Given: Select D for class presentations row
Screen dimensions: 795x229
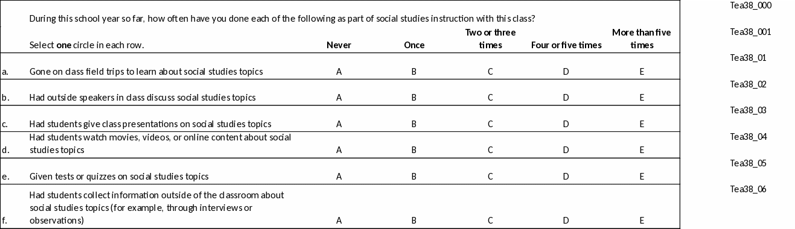Looking at the screenshot, I should (x=566, y=124).
